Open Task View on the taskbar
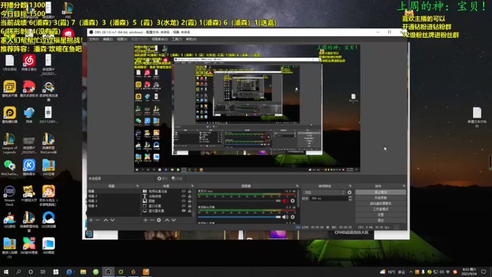 (43, 271)
